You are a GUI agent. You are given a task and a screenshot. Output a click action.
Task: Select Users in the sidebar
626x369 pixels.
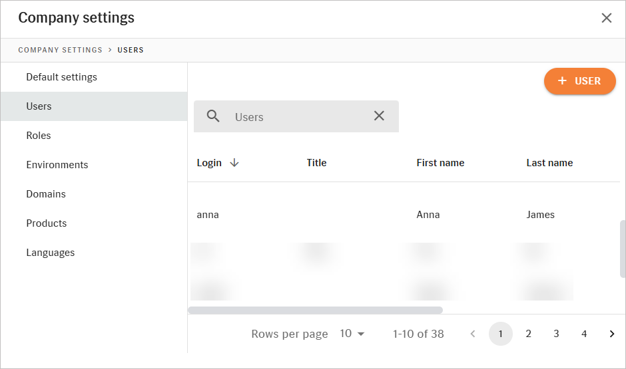tap(39, 106)
